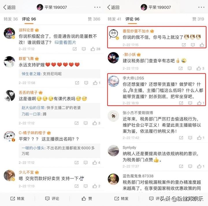Go back using left 返回 chevron

pyautogui.click(x=5, y=7)
